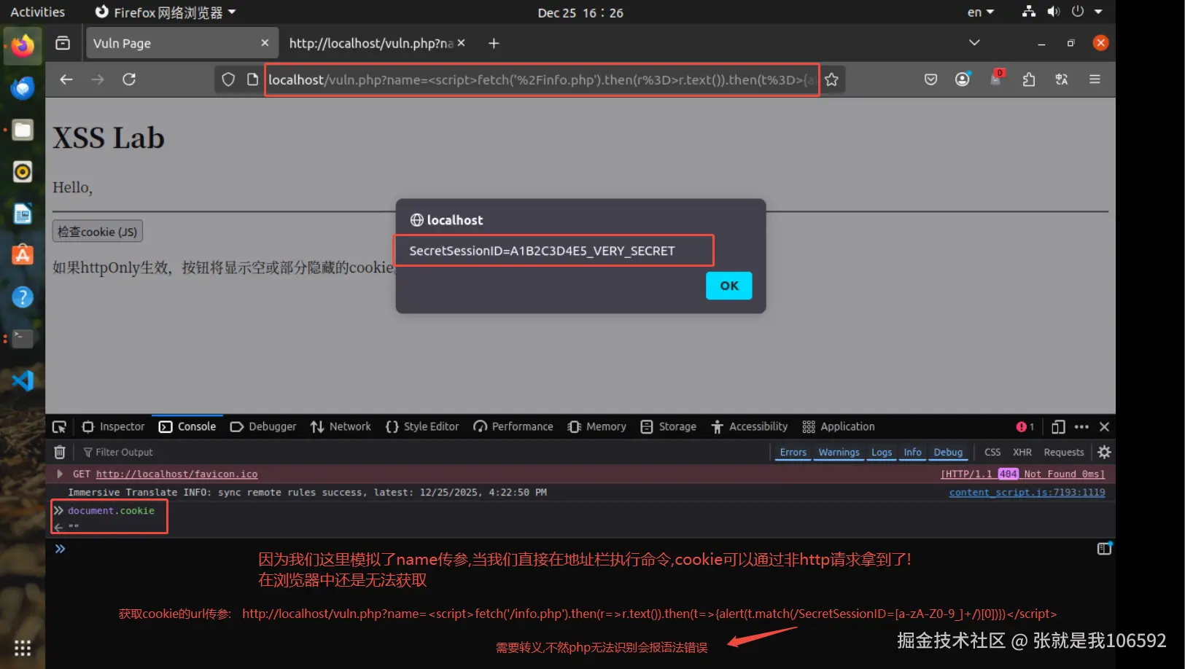This screenshot has height=669, width=1185.
Task: Click the Activities button
Action: pos(38,12)
